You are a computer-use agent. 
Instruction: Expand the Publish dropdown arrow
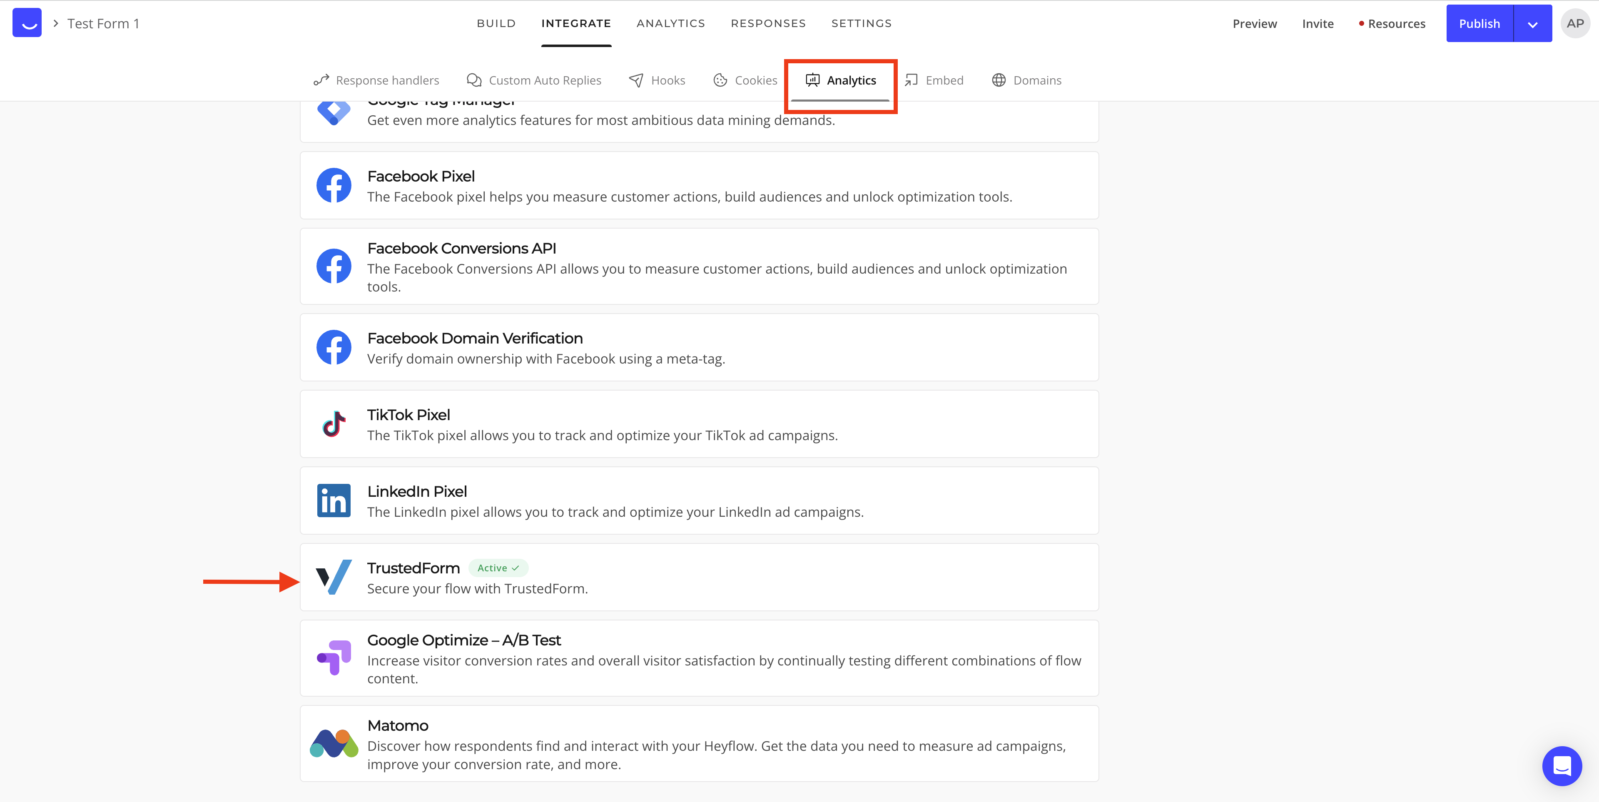1532,24
